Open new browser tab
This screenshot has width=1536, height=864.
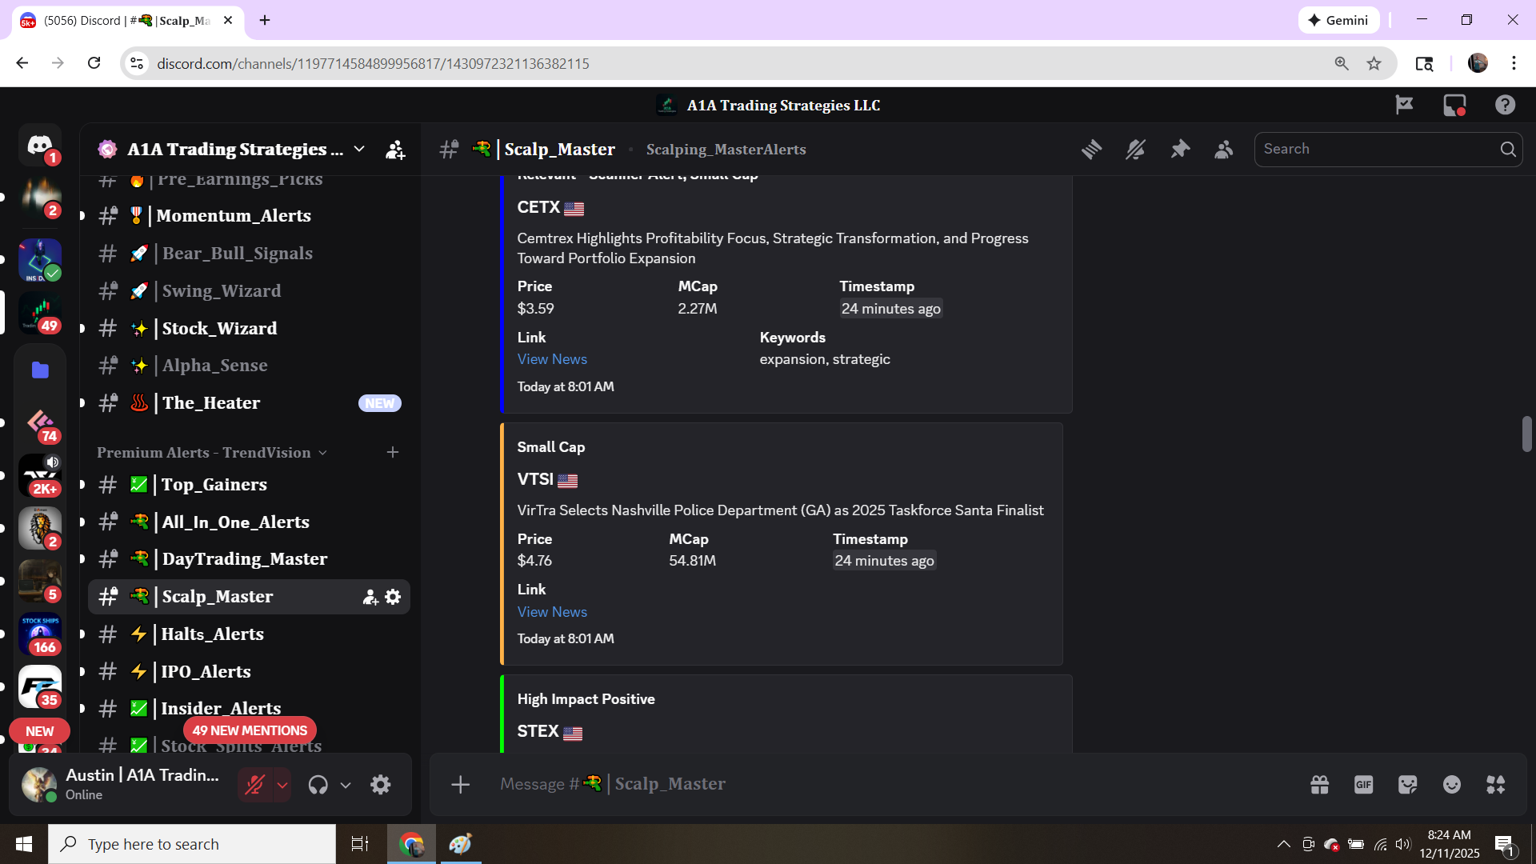tap(265, 20)
